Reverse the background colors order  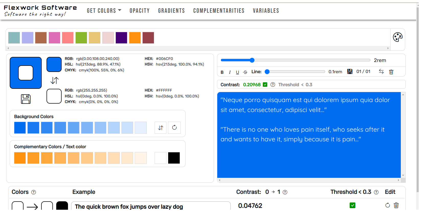pyautogui.click(x=161, y=128)
